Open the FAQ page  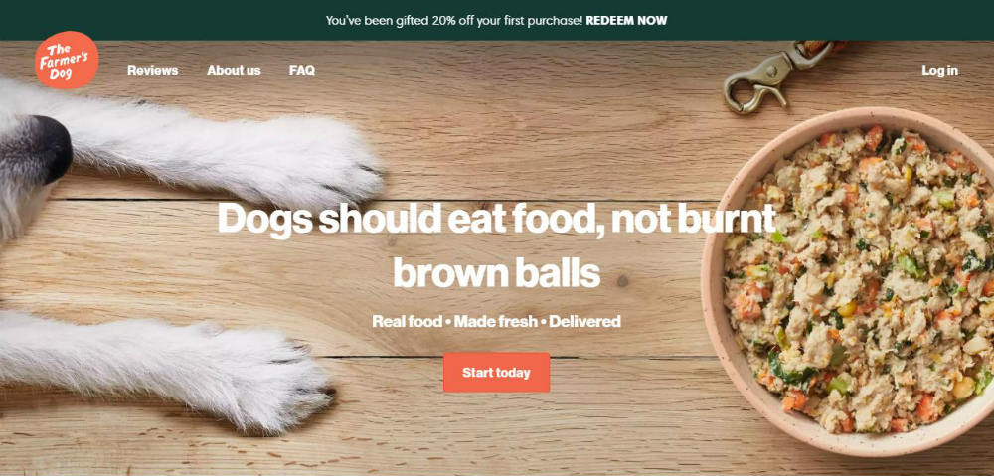point(302,71)
